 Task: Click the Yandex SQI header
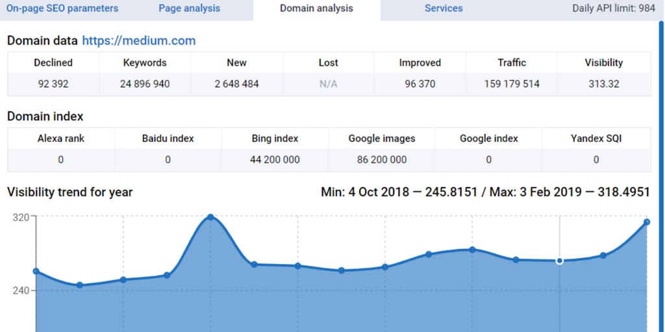click(596, 139)
